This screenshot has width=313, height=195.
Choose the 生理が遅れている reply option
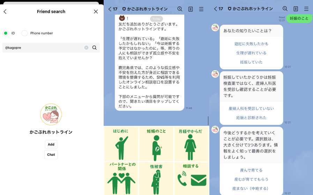[251, 53]
